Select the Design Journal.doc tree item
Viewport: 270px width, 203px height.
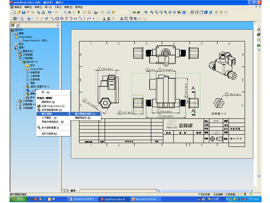pyautogui.click(x=33, y=41)
